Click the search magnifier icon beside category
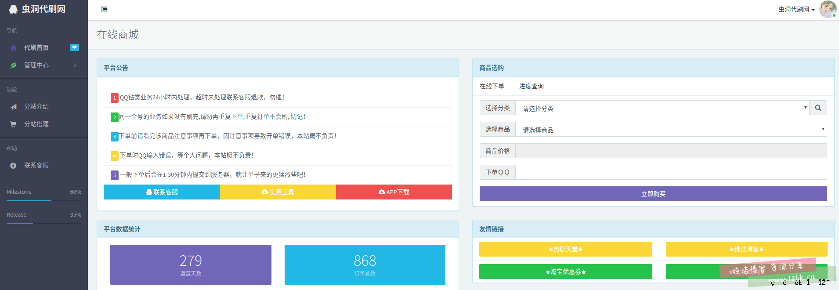Viewport: 839px width, 290px height. 818,108
